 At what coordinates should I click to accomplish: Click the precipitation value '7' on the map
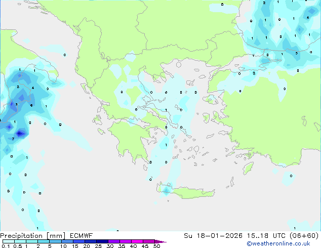tap(13, 139)
